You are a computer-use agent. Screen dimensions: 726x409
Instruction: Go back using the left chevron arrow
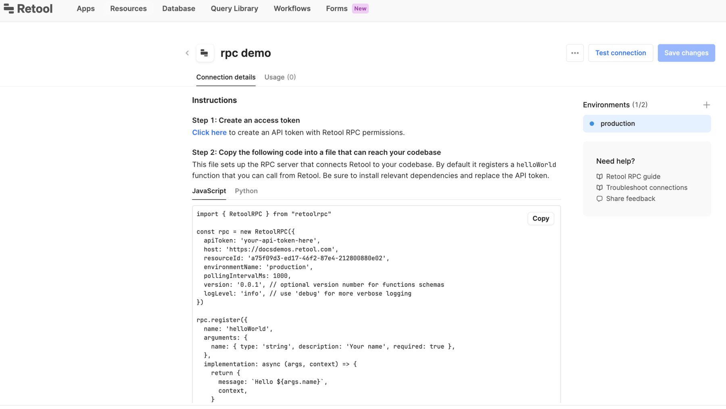tap(187, 53)
